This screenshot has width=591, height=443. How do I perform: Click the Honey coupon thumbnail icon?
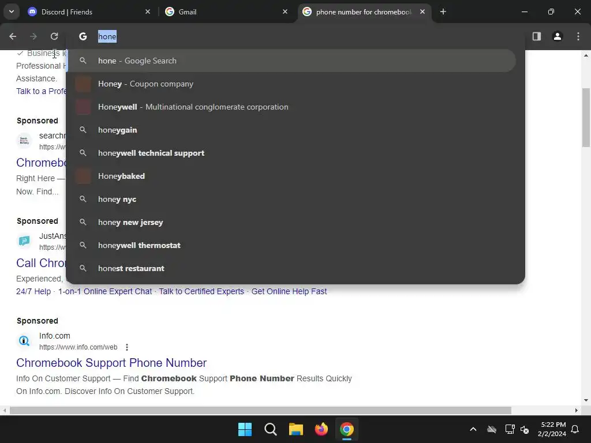point(83,84)
